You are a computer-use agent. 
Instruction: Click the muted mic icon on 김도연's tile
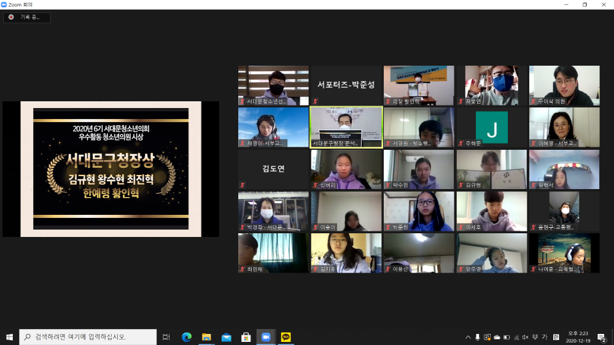[243, 185]
